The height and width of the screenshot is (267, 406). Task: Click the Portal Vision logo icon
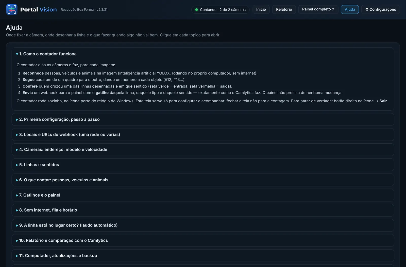(x=12, y=9)
